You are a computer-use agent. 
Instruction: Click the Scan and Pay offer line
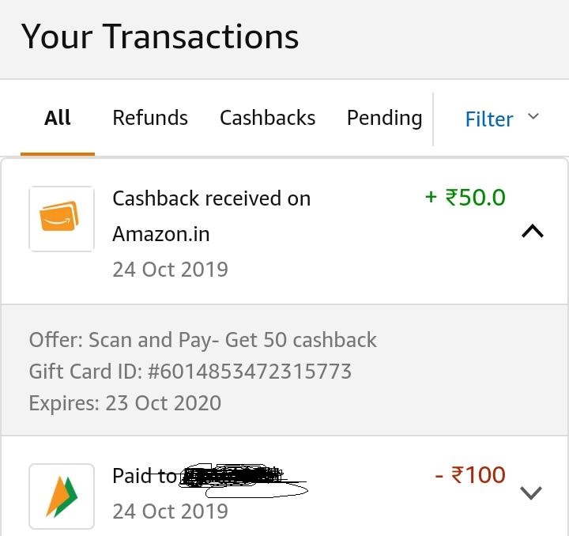(202, 341)
